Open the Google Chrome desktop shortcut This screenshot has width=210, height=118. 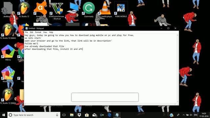(21, 52)
